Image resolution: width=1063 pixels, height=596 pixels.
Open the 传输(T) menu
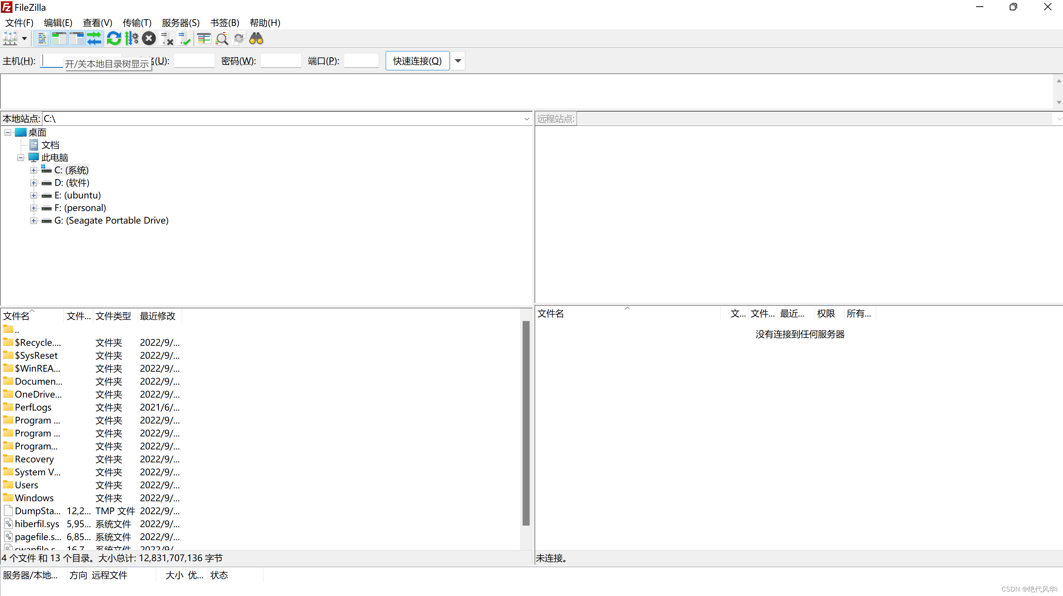tap(137, 23)
